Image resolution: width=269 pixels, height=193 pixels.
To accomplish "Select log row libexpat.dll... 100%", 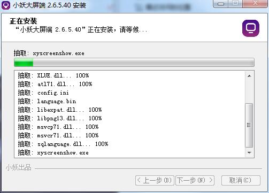I will click(60, 110).
